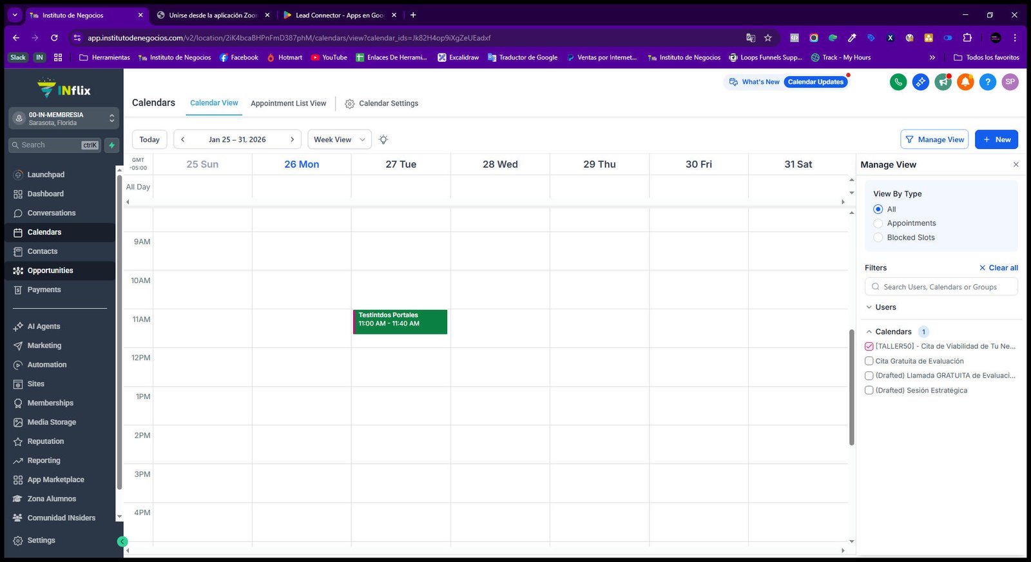Check Cita Gratuita de Evaluación calendar
This screenshot has height=562, width=1031.
coord(869,361)
